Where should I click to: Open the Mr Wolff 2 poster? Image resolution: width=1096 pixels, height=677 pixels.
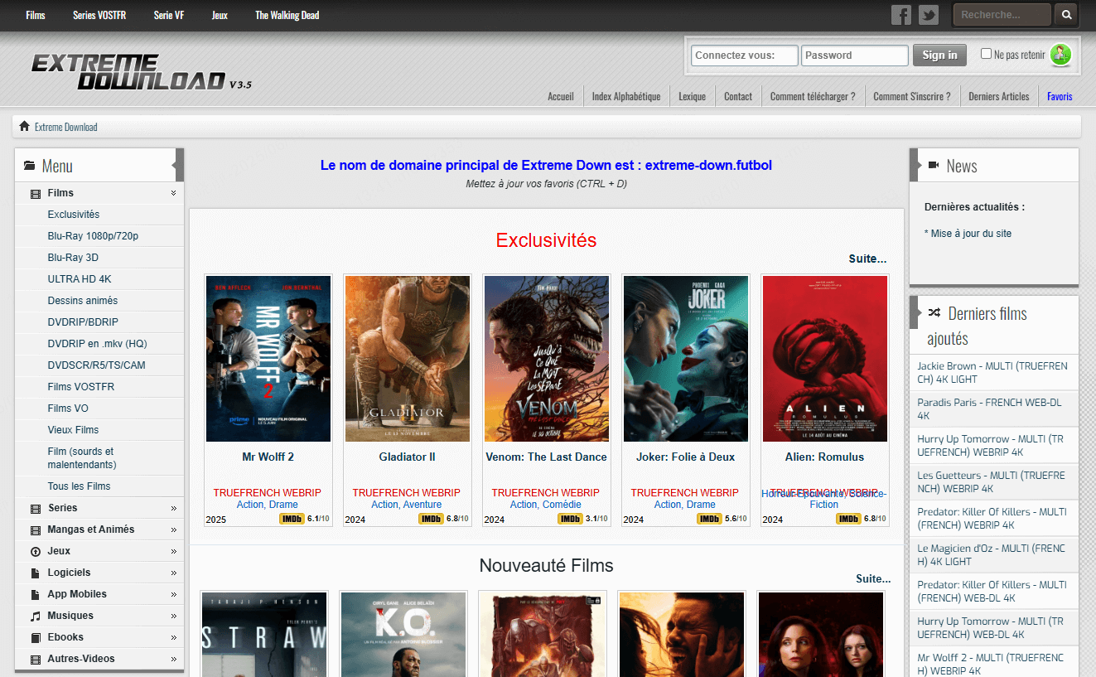point(268,359)
